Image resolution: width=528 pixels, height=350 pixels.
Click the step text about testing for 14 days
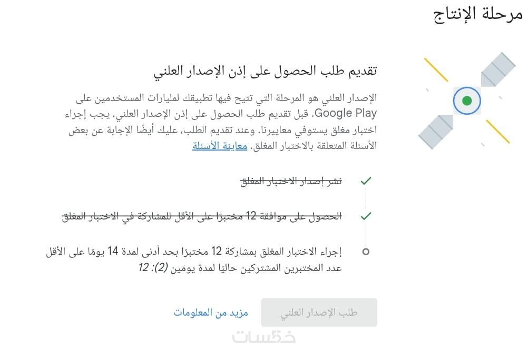click(194, 252)
